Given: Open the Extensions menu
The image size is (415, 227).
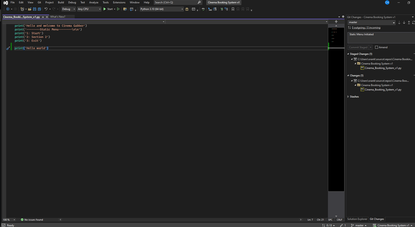Looking at the screenshot, I should tap(119, 2).
